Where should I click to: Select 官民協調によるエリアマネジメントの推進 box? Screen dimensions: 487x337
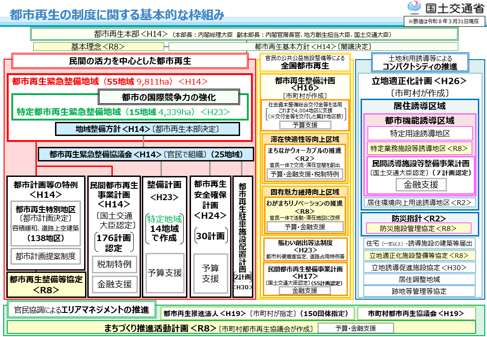pos(81,310)
